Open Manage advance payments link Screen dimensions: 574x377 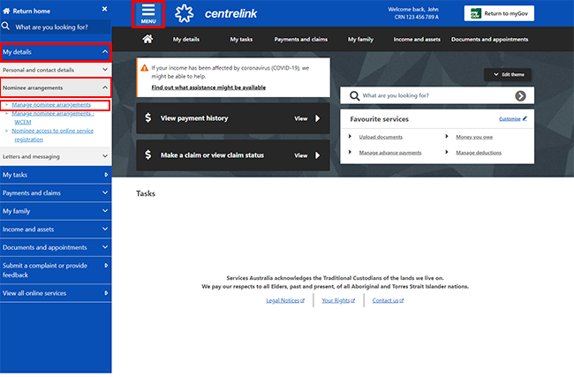point(390,153)
